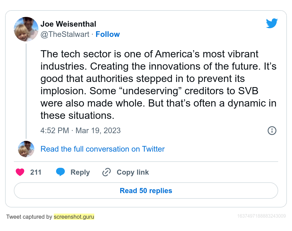
Task: Visit the screenshot.guru link
Action: point(74,217)
